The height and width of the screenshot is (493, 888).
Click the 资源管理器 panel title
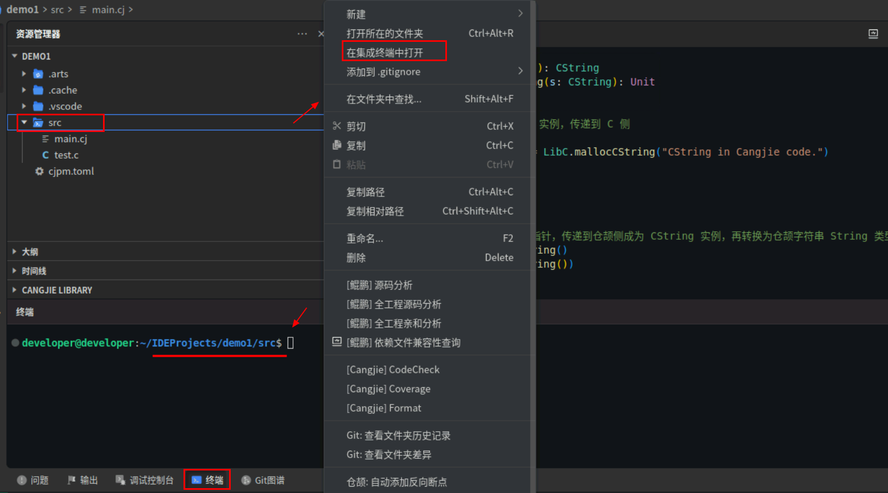(38, 34)
